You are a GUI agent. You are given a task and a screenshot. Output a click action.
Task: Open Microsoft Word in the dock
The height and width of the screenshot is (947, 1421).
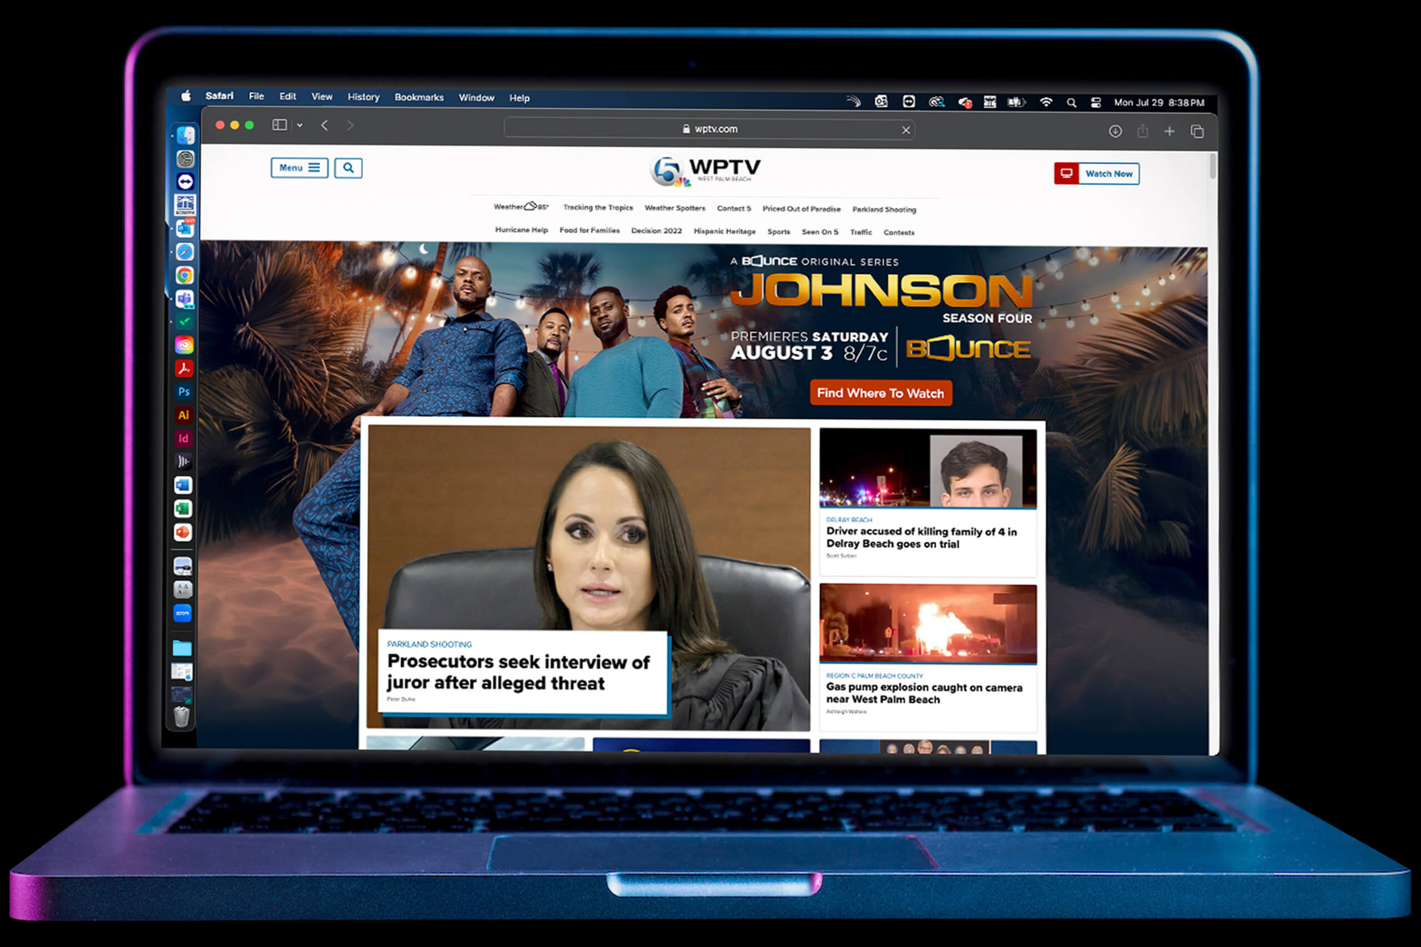point(183,485)
